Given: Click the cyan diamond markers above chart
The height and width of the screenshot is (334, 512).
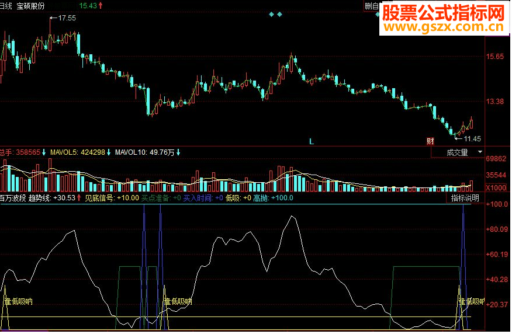Looking at the screenshot, I should [x=275, y=14].
